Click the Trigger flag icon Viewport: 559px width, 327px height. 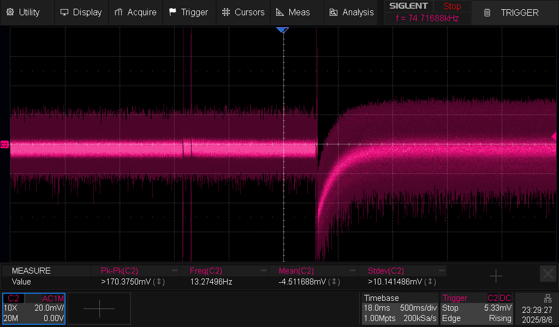173,12
